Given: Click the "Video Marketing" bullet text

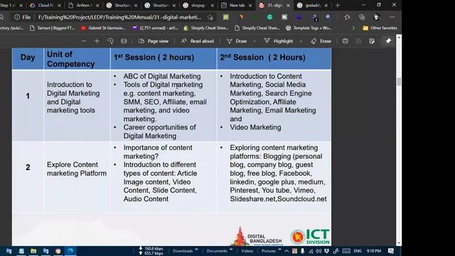Looking at the screenshot, I should tap(255, 127).
